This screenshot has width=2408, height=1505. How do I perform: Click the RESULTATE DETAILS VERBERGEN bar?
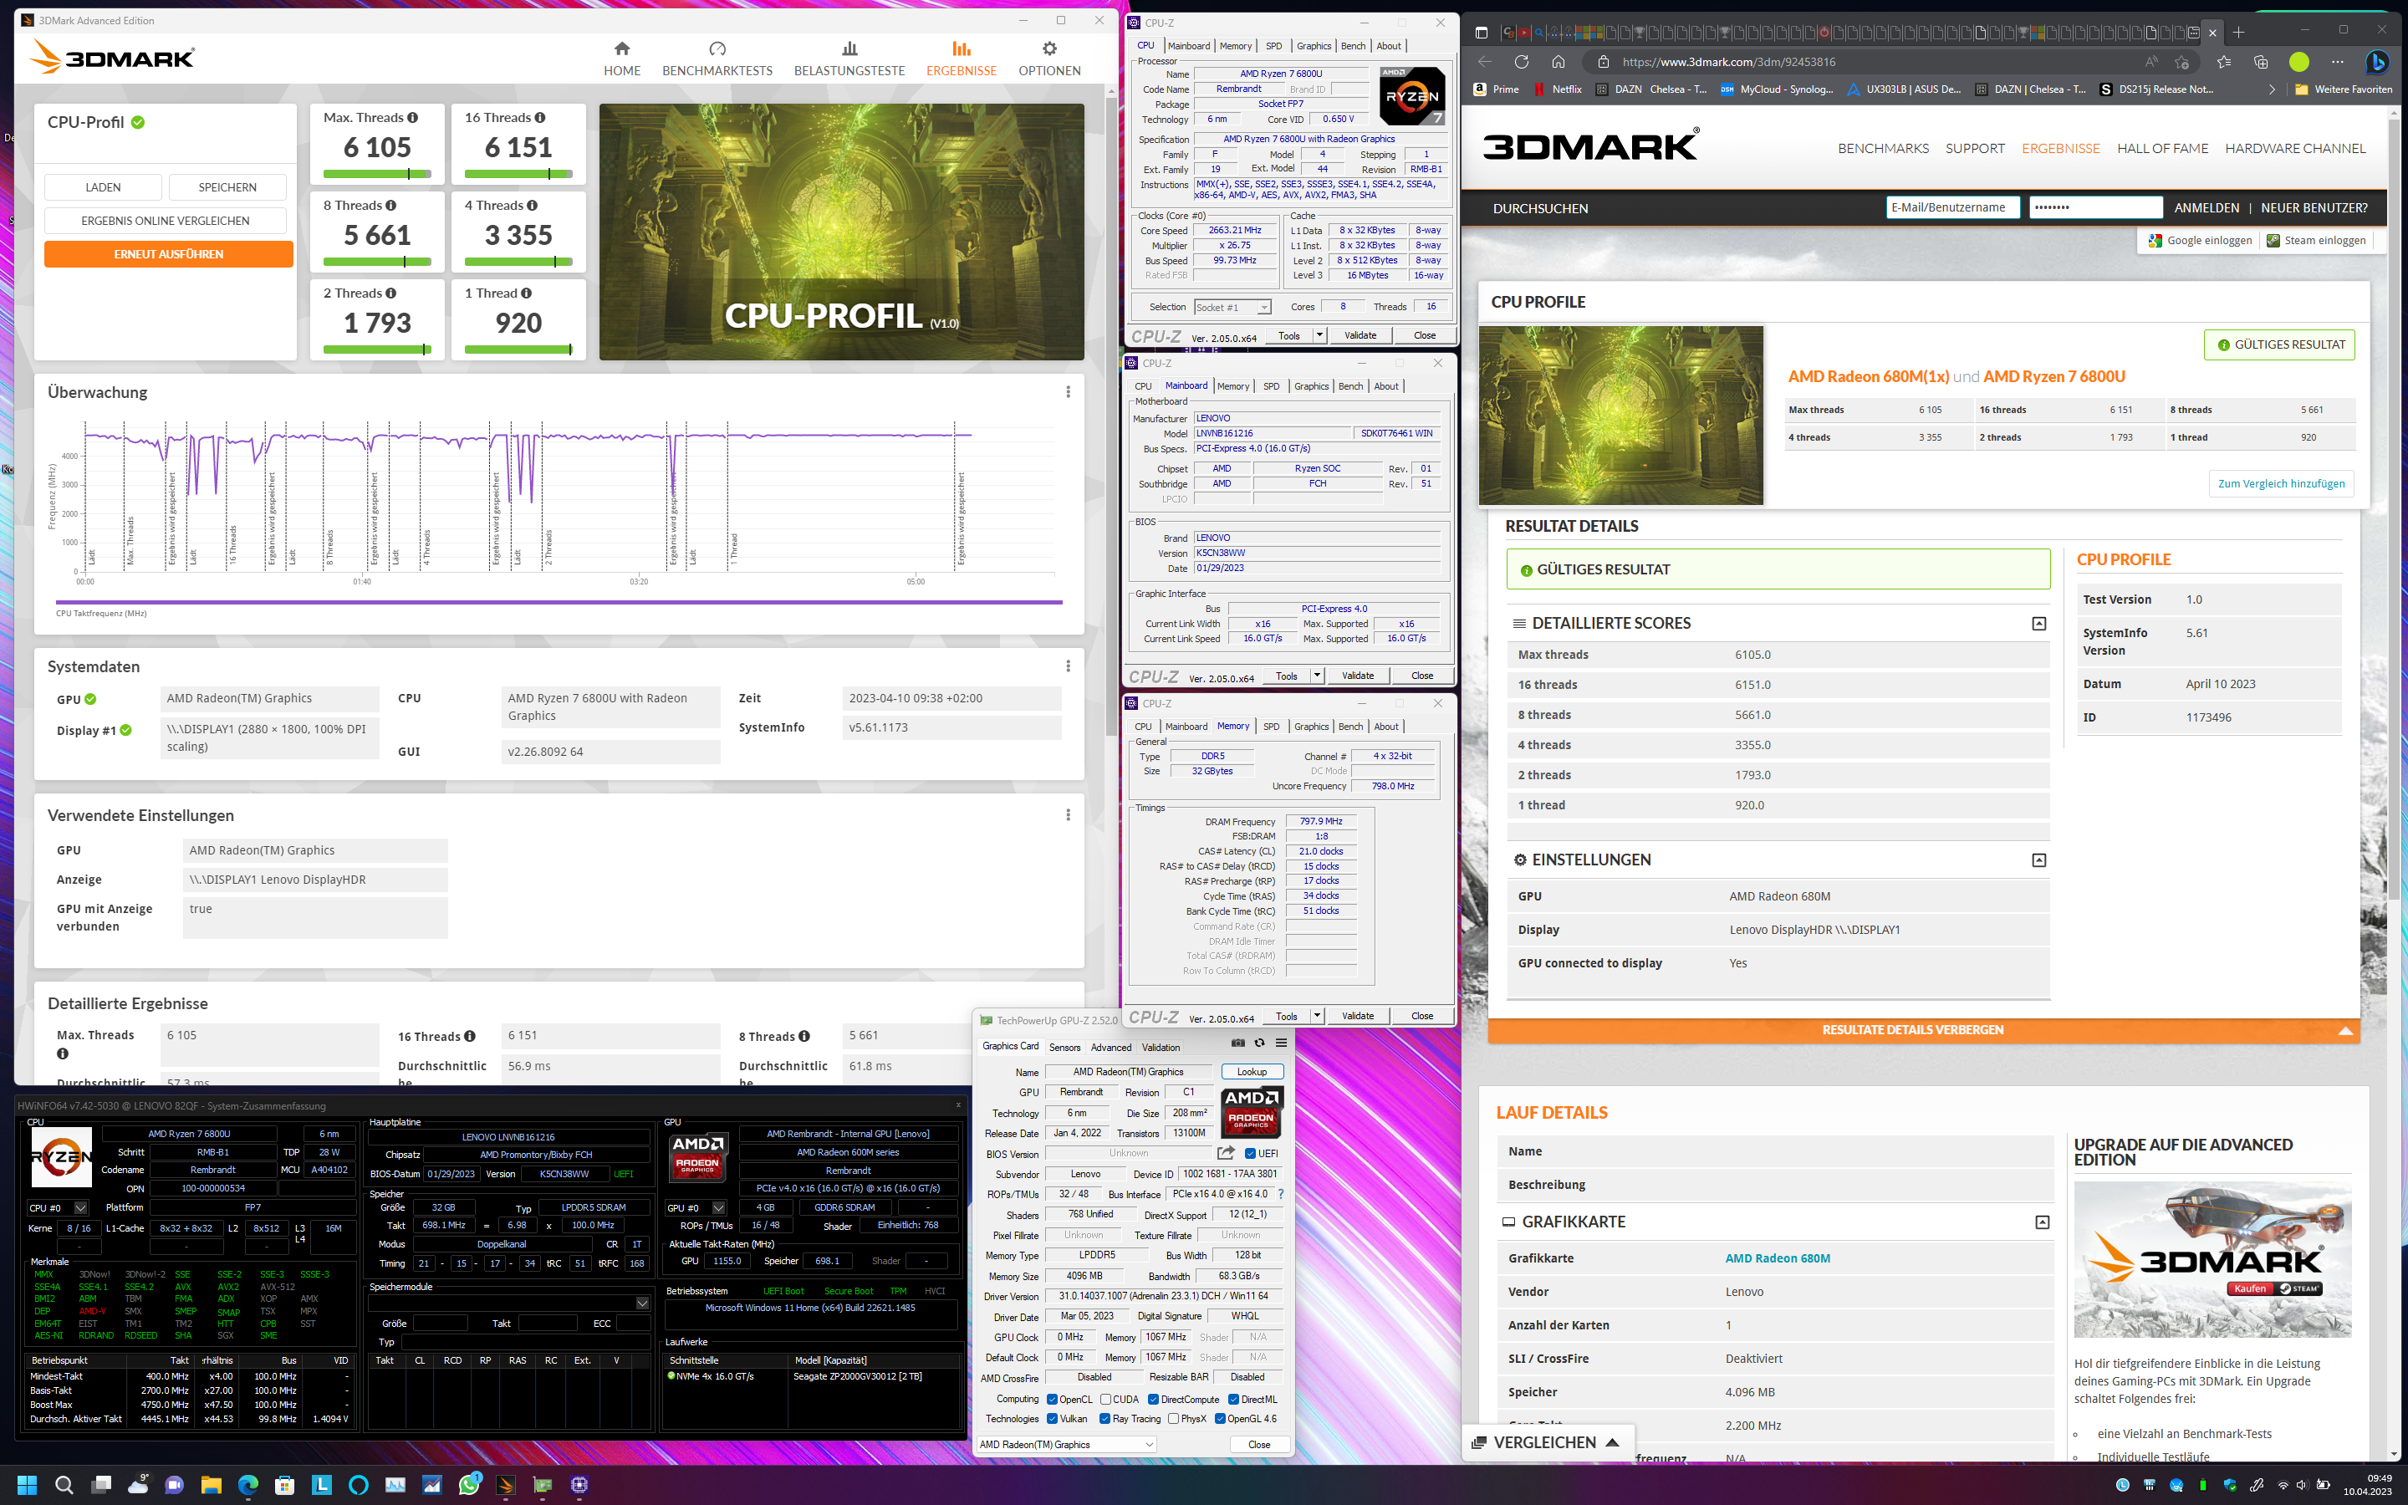click(x=1922, y=1030)
